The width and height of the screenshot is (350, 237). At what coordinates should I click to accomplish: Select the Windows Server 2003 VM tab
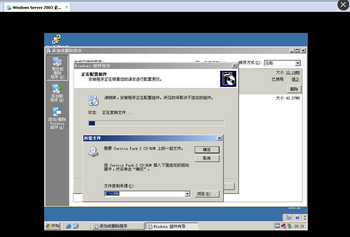click(37, 7)
